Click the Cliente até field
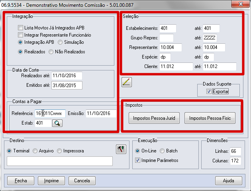 [x=220, y=66]
